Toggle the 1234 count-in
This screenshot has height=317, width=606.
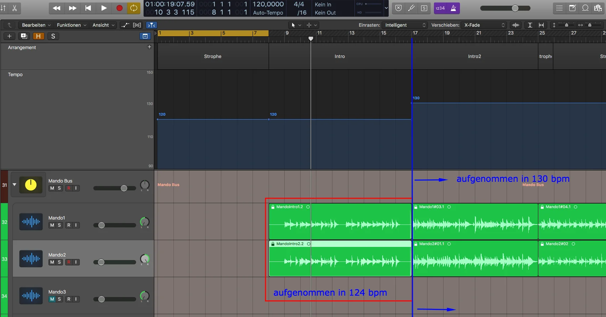coord(440,8)
